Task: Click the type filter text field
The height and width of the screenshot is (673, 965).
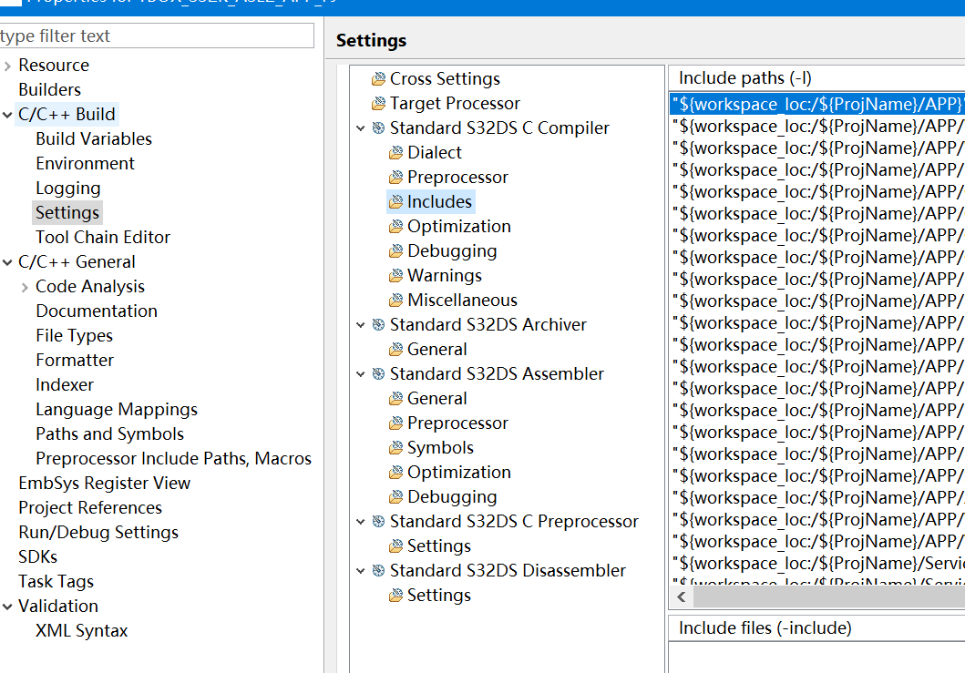Action: point(157,36)
